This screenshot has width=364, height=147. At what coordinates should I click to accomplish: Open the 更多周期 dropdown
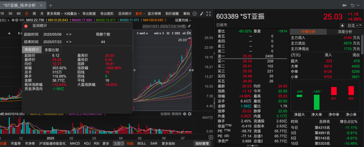point(55,14)
